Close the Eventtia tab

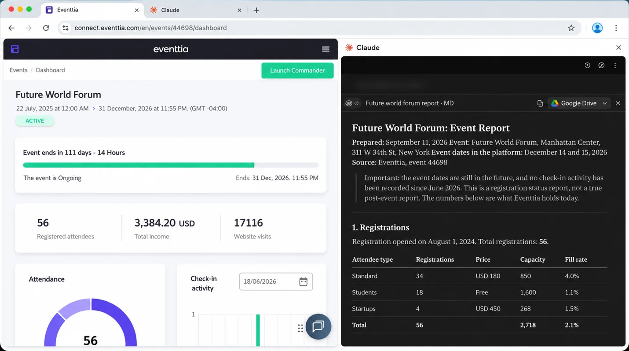coord(137,10)
